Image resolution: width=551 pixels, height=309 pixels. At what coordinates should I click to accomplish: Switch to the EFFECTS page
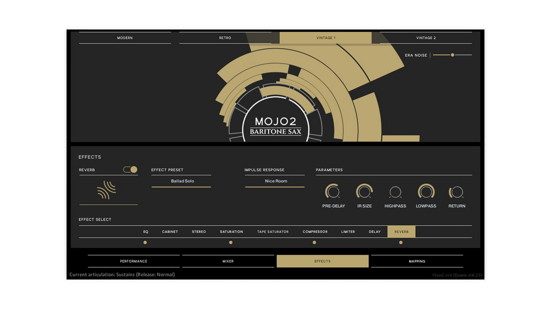pos(323,261)
